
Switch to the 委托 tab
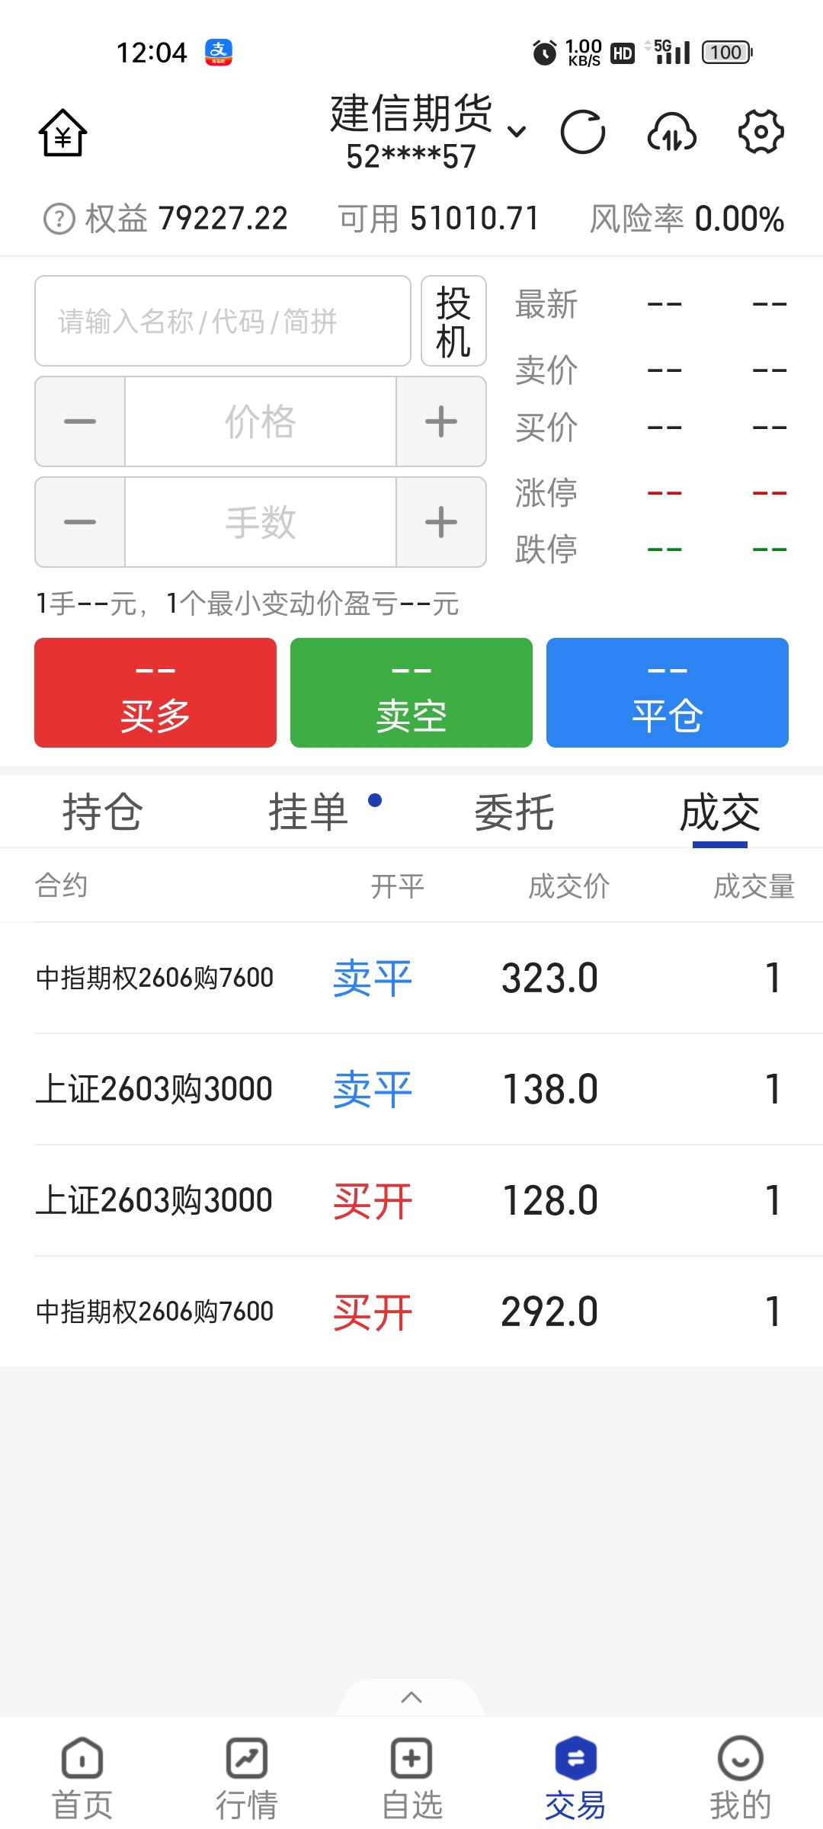pos(514,812)
